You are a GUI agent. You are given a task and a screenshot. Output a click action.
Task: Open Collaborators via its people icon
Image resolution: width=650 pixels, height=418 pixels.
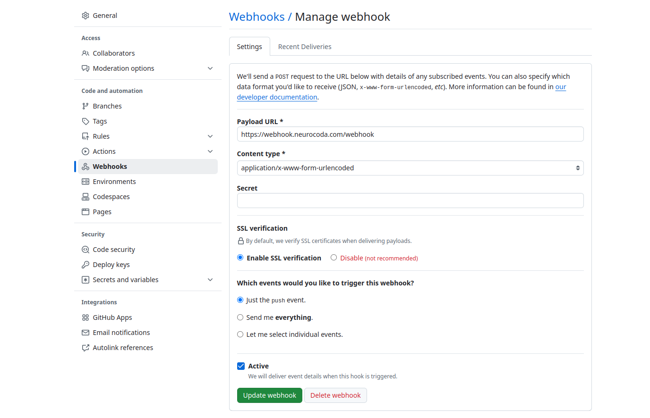coord(86,53)
